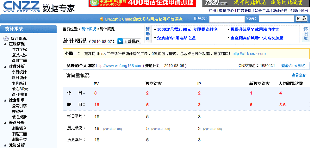This screenshot has width=311, height=148.
Task: Click the 登录 button
Action: (x=301, y=19)
